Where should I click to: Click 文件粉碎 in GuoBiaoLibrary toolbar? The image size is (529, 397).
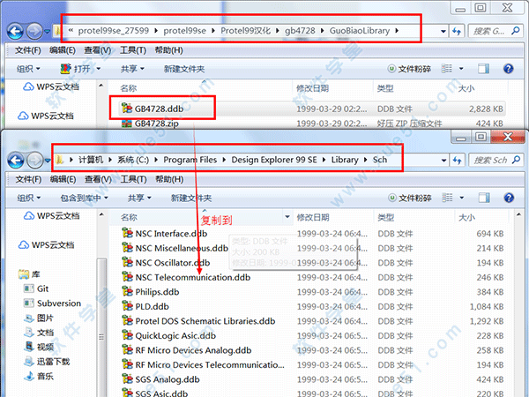pyautogui.click(x=410, y=69)
